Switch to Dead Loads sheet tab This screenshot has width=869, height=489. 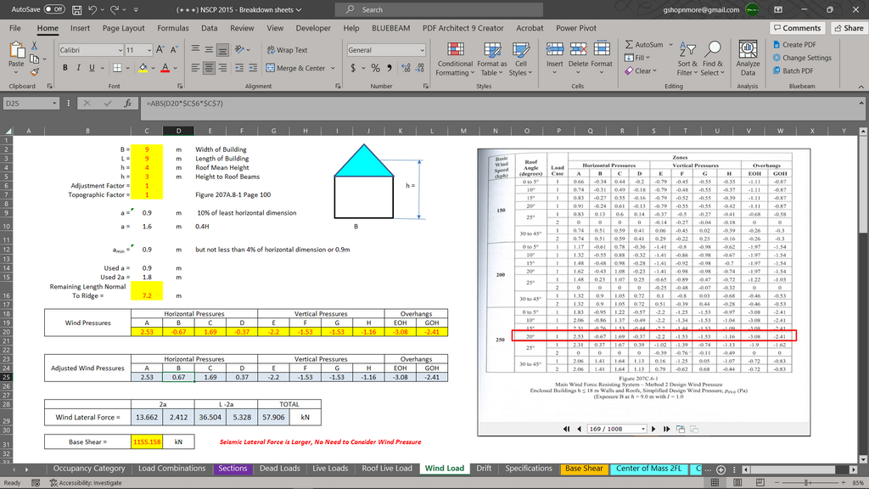point(280,469)
